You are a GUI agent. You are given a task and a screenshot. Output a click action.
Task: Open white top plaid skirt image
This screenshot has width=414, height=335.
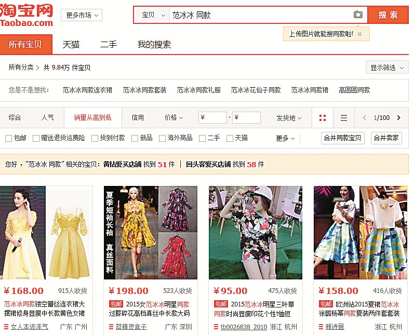360,233
